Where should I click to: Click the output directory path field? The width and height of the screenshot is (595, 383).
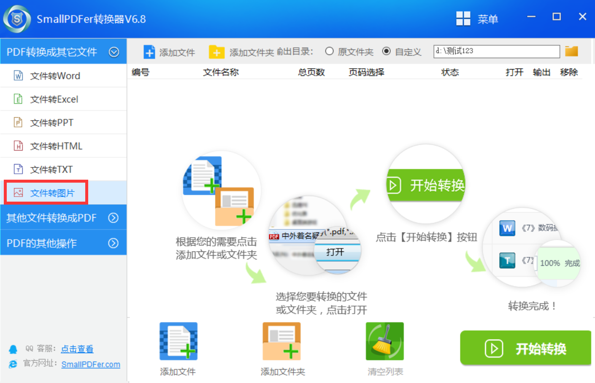coord(497,51)
